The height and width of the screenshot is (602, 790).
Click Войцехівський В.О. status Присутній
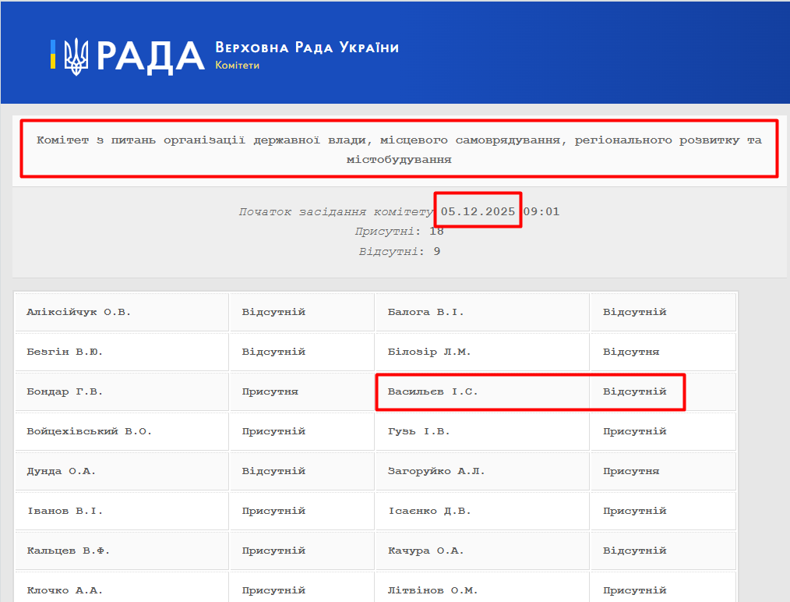coord(273,431)
